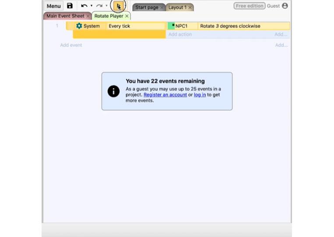334x237 pixels.
Task: Click the Free edition badge
Action: click(250, 6)
